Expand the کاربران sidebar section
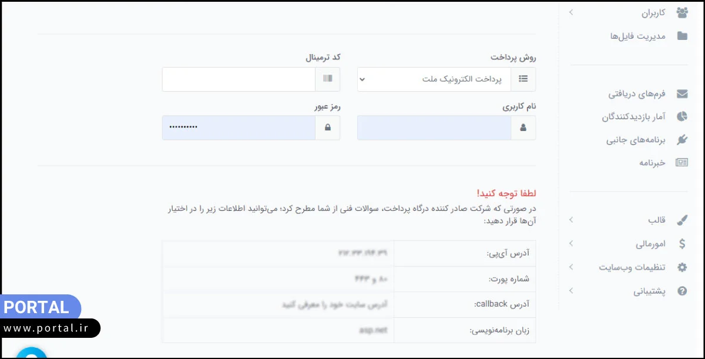 point(570,12)
